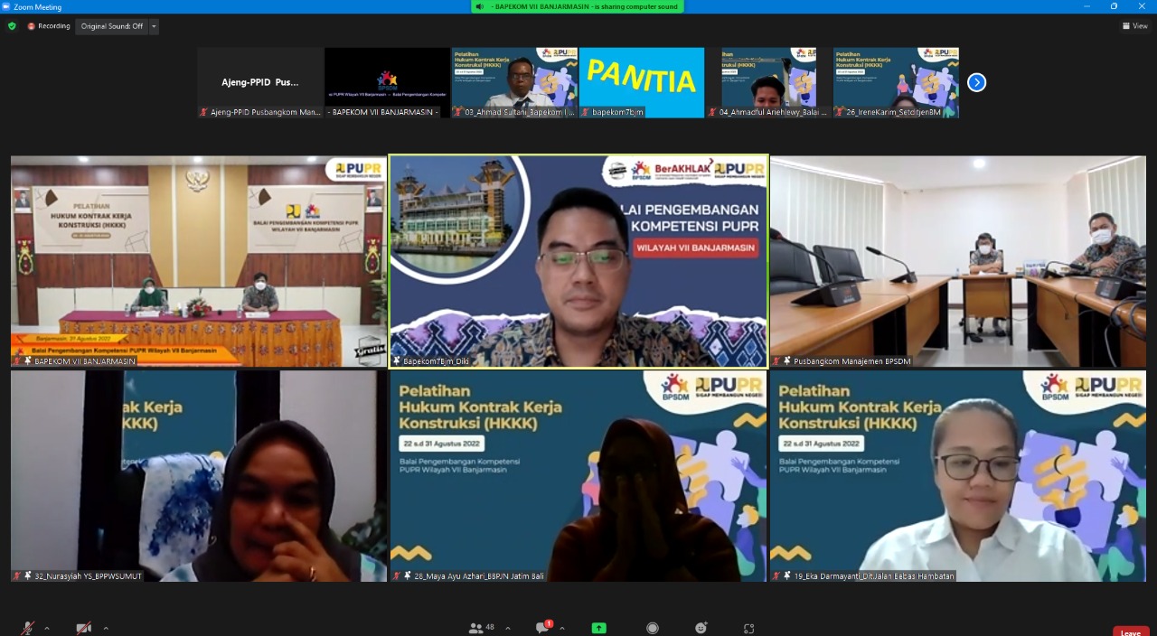Select the black BPSDM logo thumbnail

tap(387, 82)
